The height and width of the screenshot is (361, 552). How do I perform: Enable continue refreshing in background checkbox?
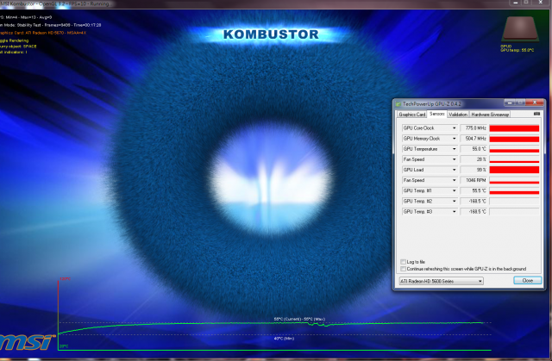pyautogui.click(x=403, y=269)
